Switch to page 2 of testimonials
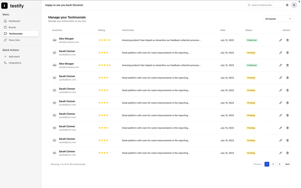 [273, 164]
